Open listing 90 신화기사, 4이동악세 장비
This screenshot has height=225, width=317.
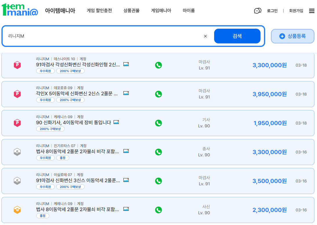(74, 122)
